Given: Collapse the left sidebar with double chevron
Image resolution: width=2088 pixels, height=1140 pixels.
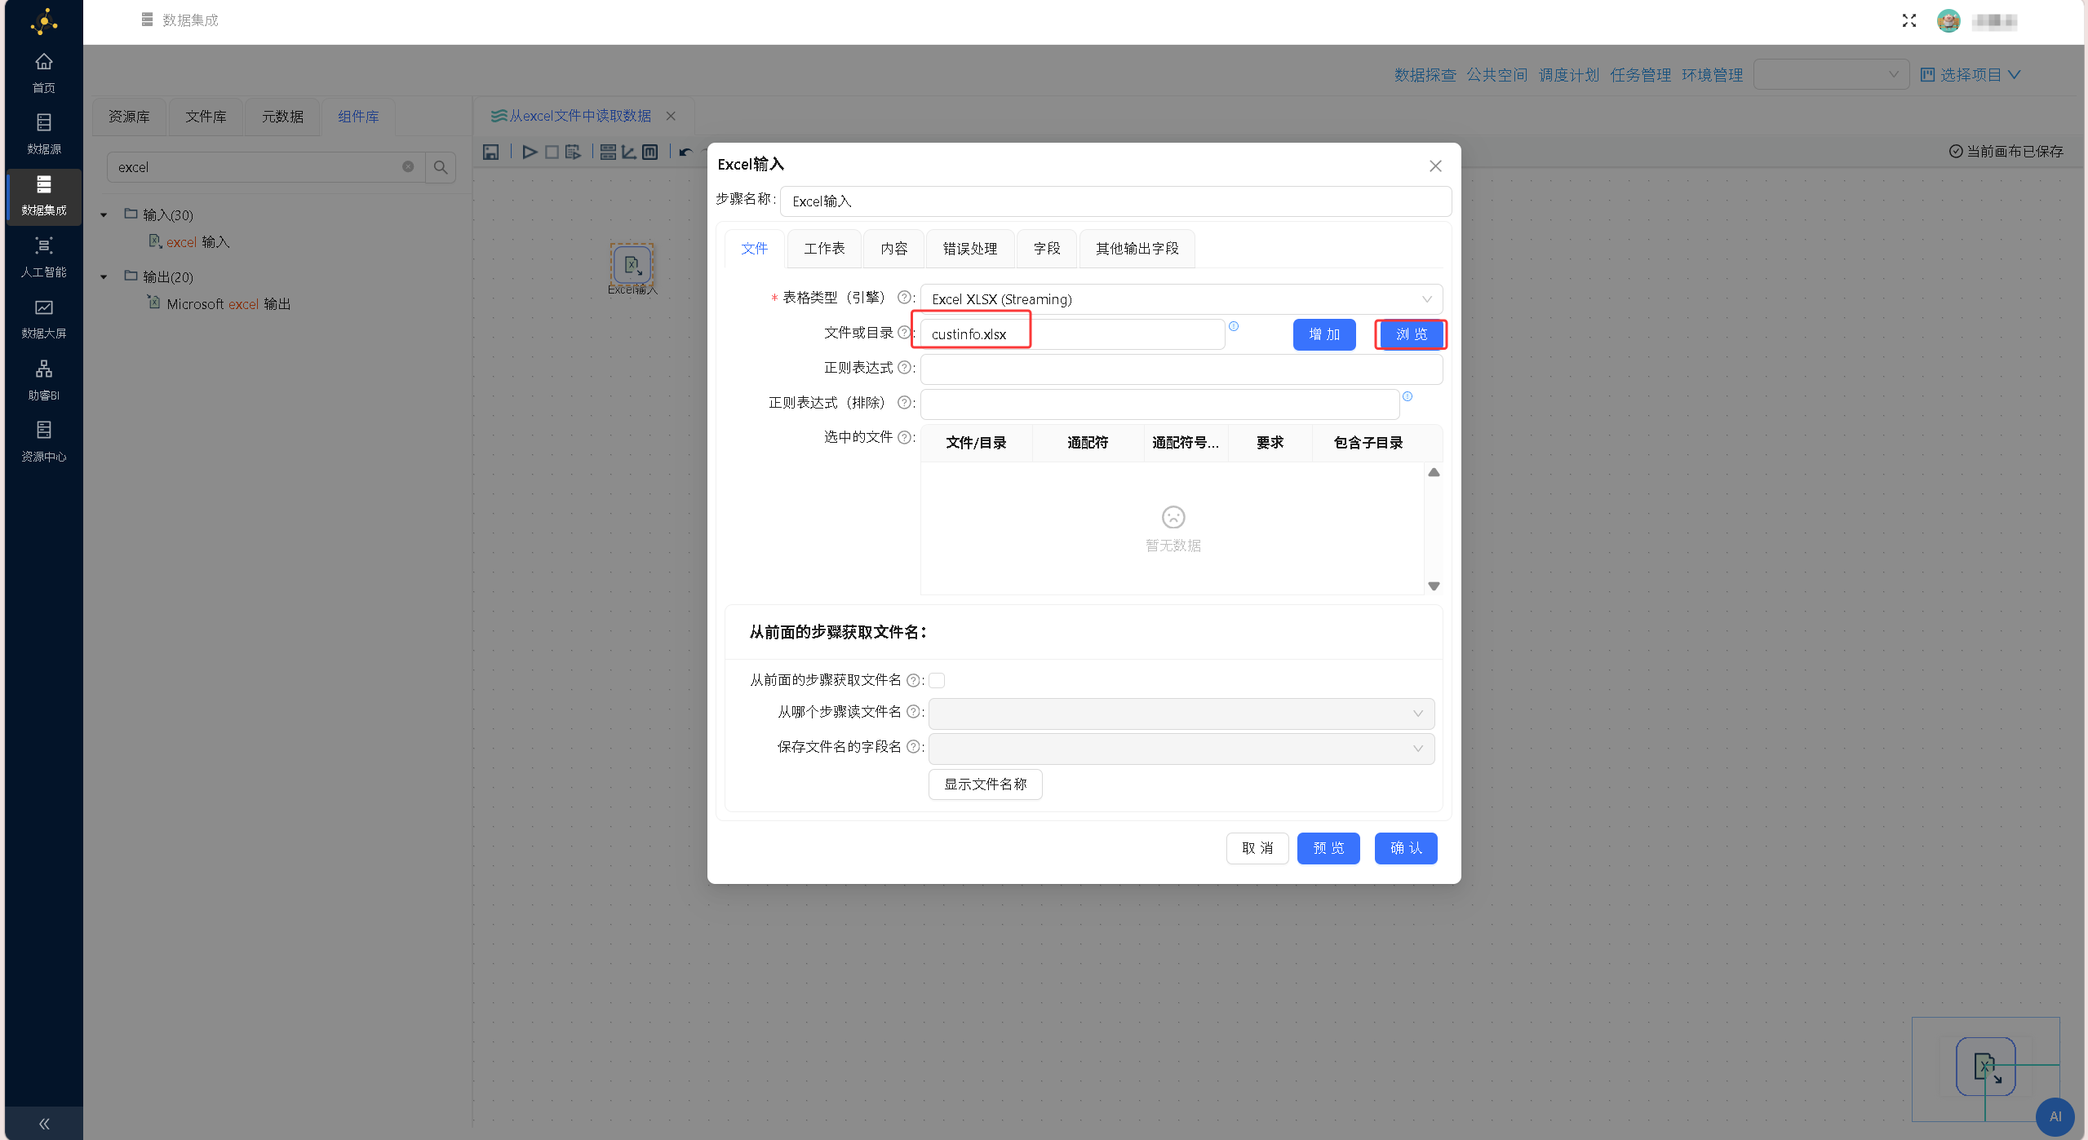Looking at the screenshot, I should pyautogui.click(x=44, y=1124).
